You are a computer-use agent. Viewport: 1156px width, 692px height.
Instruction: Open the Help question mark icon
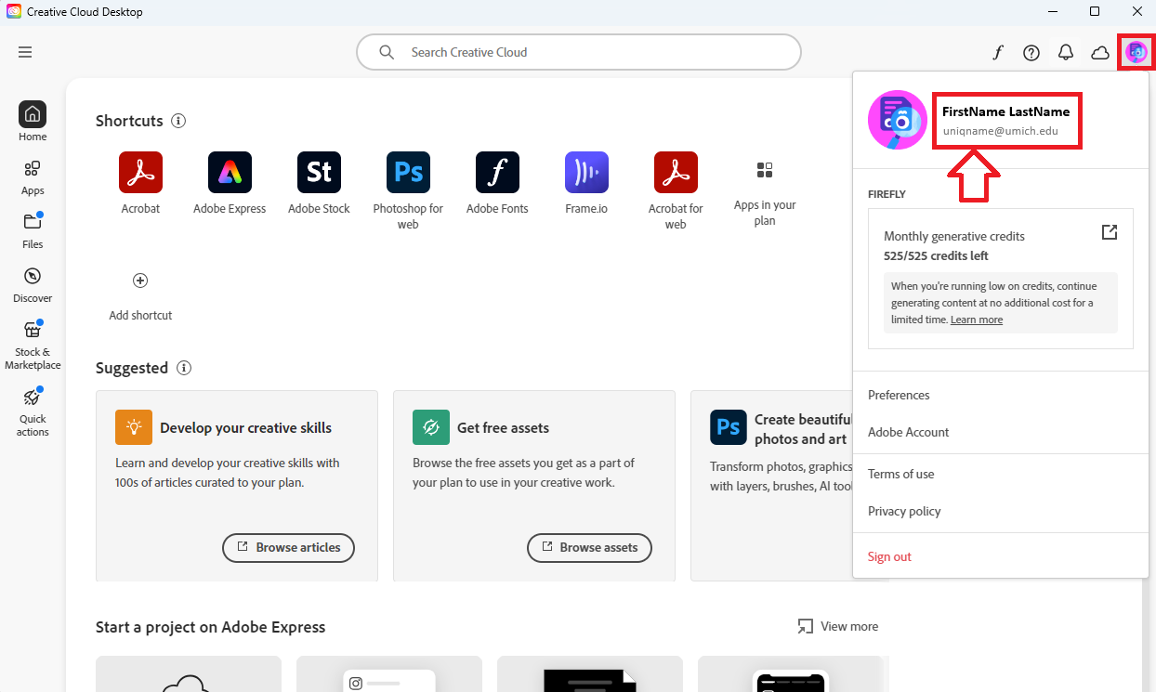click(1031, 53)
